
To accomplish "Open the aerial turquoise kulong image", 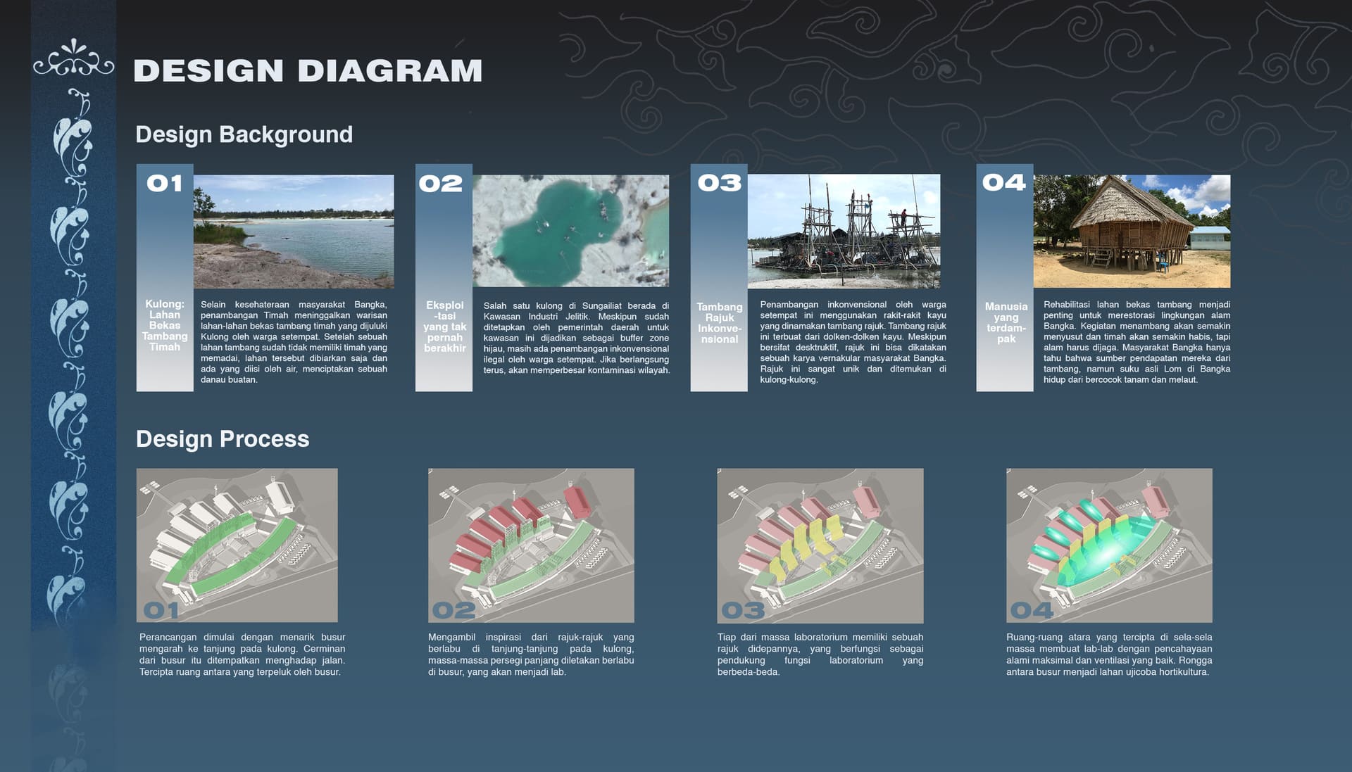I will click(x=570, y=231).
